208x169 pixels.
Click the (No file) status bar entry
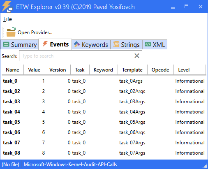click(x=10, y=164)
